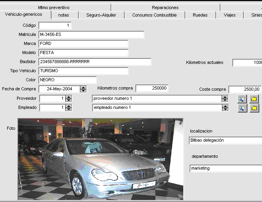Click the Proveedor code number spinner
This screenshot has height=202, width=262.
point(68,99)
